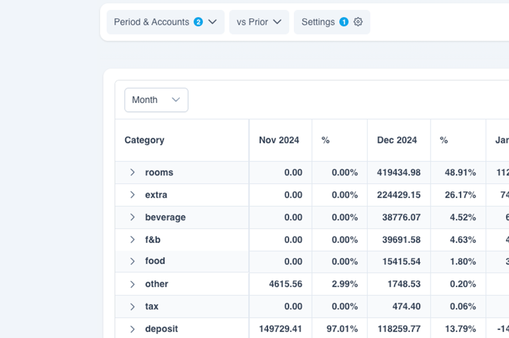Select the deposit row label
Viewport: 509px width, 338px height.
(x=162, y=329)
